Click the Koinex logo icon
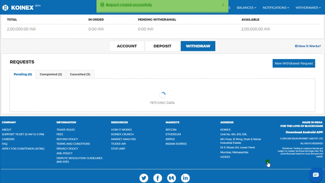This screenshot has width=325, height=183. (5, 8)
